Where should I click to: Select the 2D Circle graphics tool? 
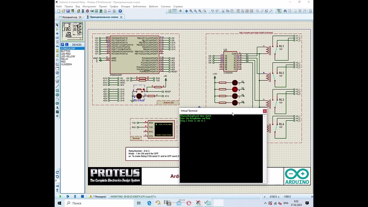point(57,95)
